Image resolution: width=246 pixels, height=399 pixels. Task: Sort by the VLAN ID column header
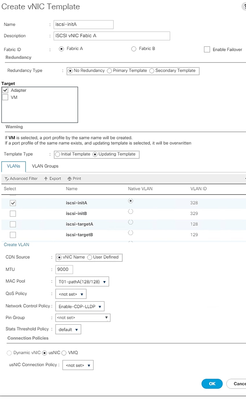click(198, 189)
